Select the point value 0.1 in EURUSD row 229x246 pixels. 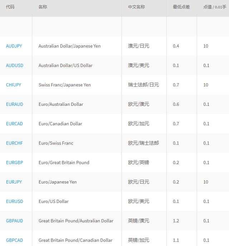point(206,201)
